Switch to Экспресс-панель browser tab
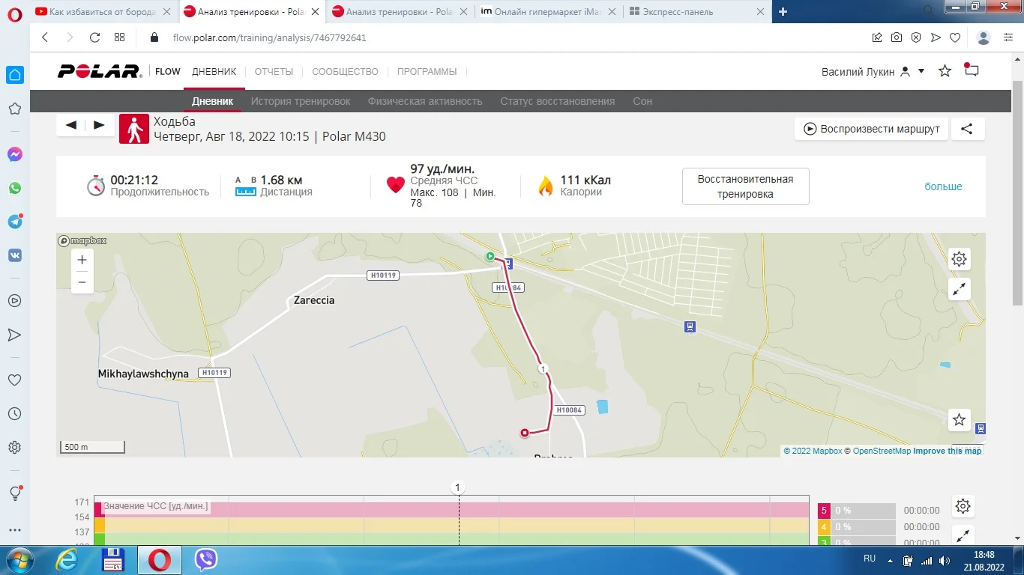This screenshot has width=1024, height=575. pyautogui.click(x=696, y=11)
